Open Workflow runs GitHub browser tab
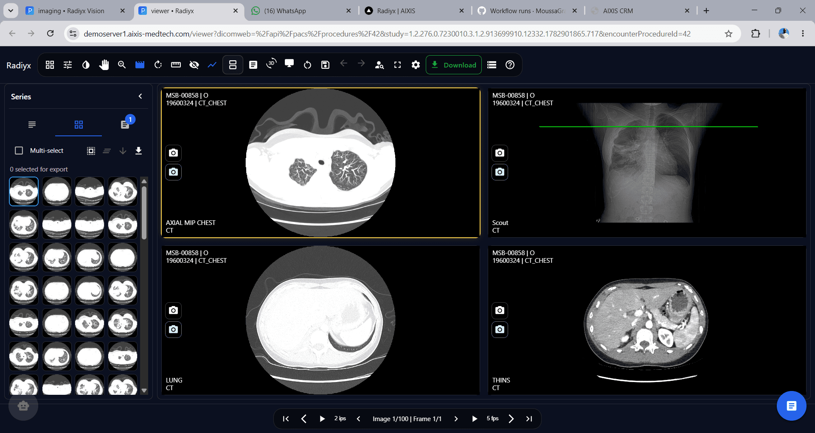 point(527,11)
